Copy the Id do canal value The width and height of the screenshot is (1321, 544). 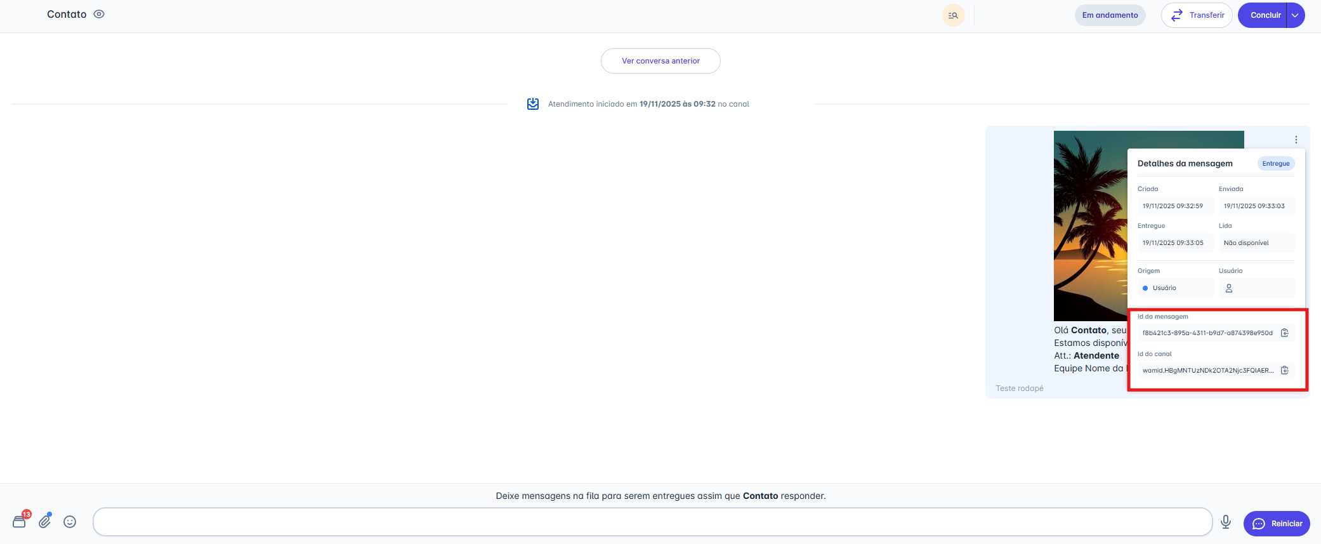[x=1285, y=370]
